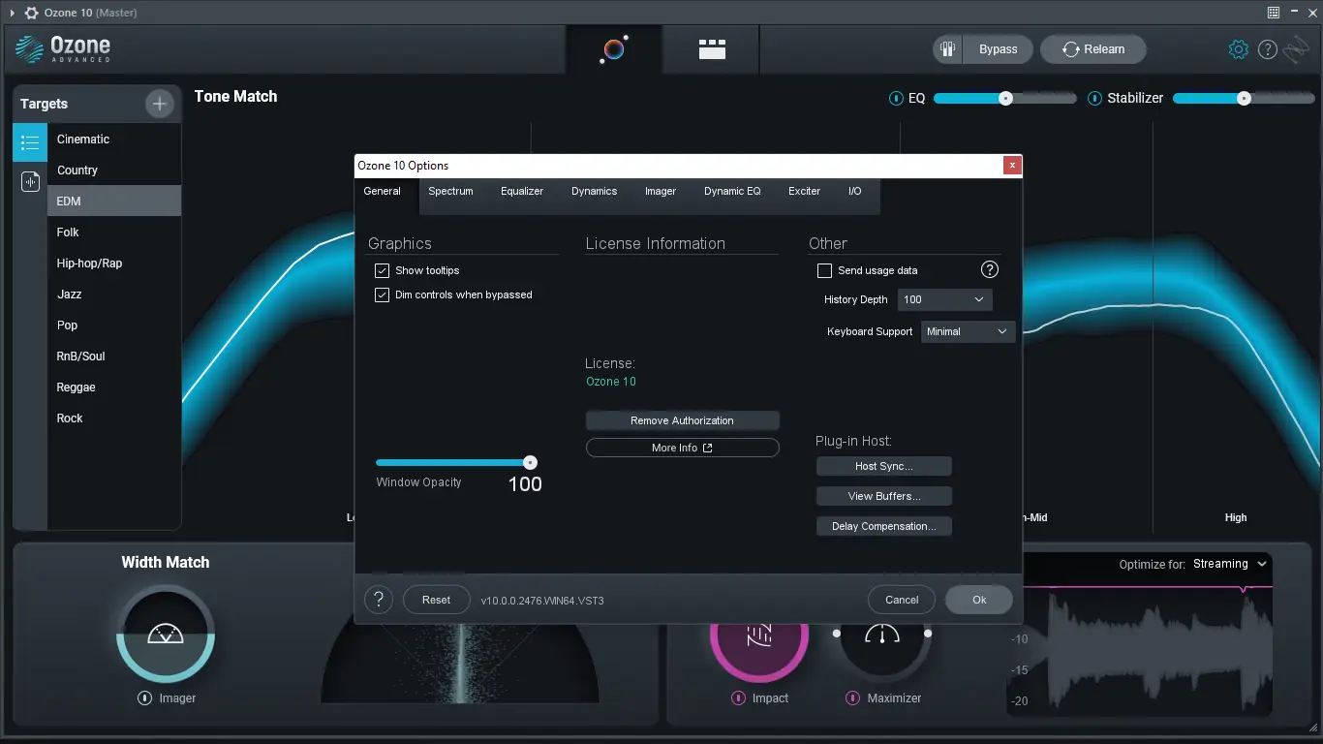
Task: Click the Width Match Imager dial
Action: 165,634
